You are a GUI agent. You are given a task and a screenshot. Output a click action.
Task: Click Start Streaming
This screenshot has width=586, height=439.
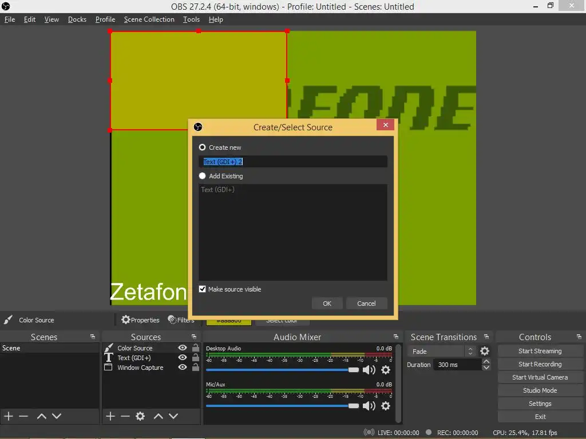tap(540, 351)
